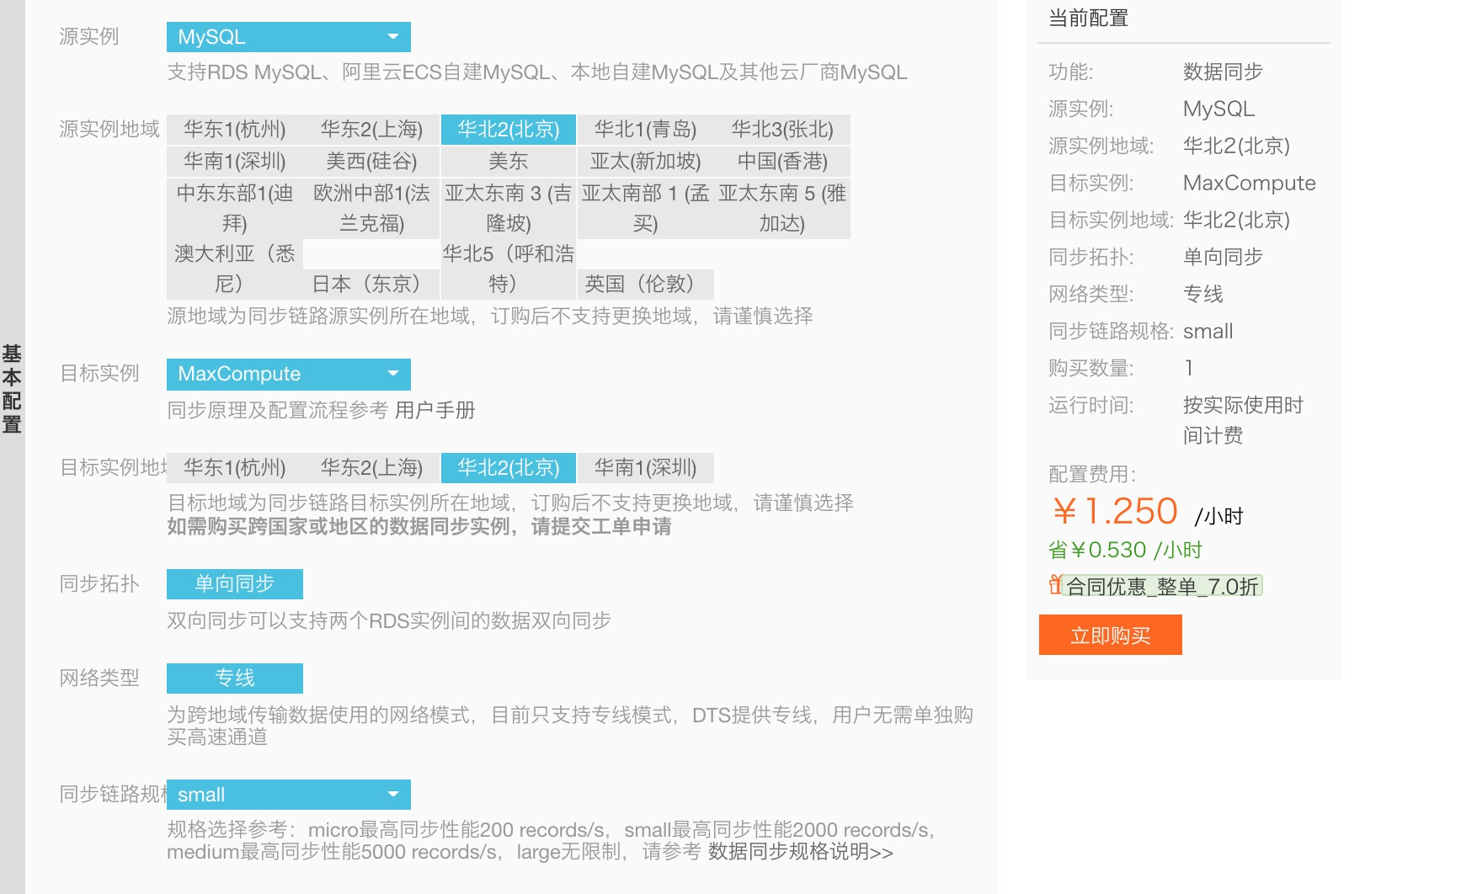Screen dimensions: 1477x894
Task: Choose 单向同步 sync topology
Action: (x=235, y=584)
